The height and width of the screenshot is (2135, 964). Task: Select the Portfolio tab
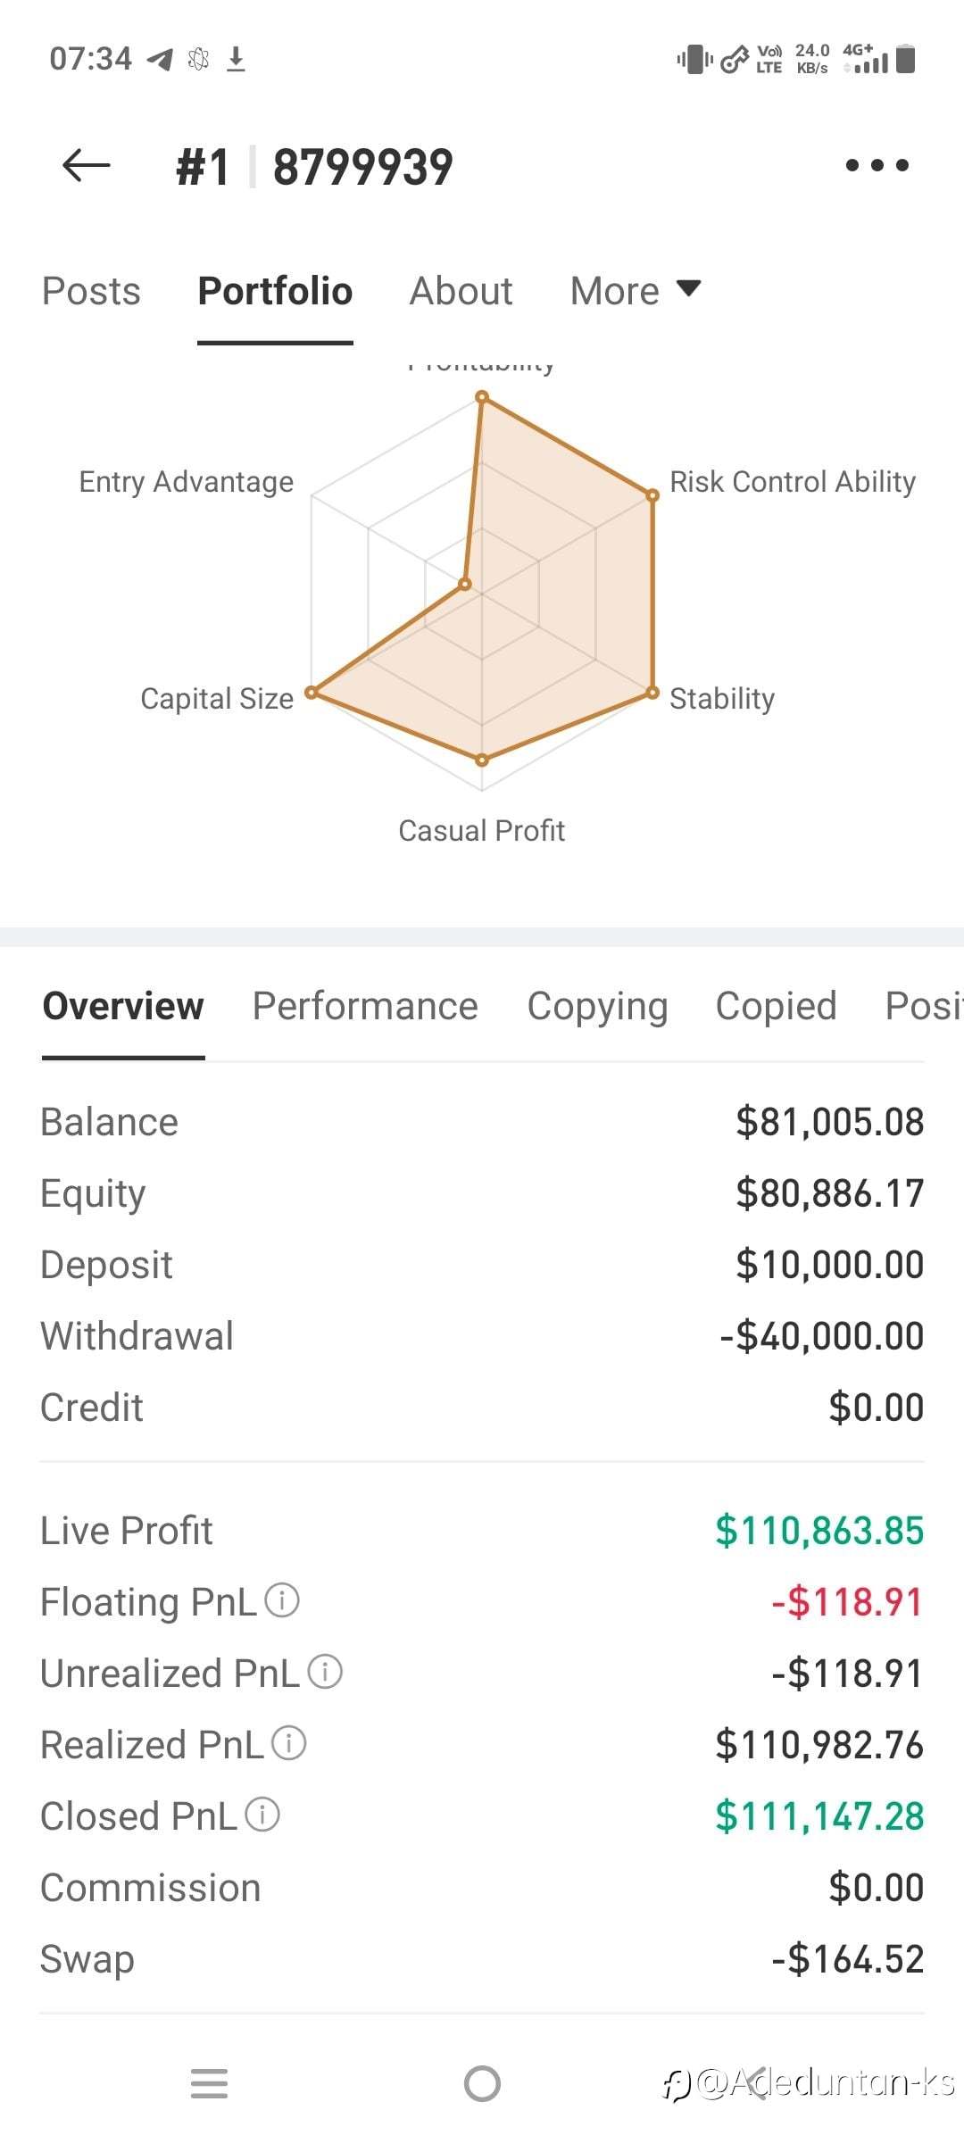click(275, 291)
